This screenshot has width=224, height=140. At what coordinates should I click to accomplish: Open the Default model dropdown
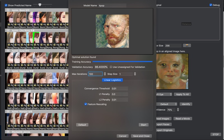tap(167, 104)
